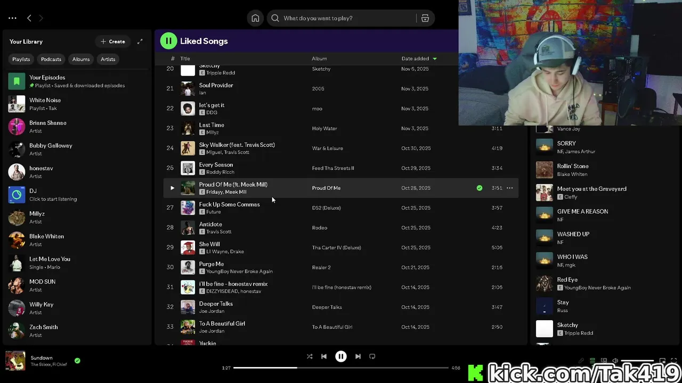This screenshot has width=682, height=383.
Task: Unlike Sundown via green check
Action: coord(77,361)
